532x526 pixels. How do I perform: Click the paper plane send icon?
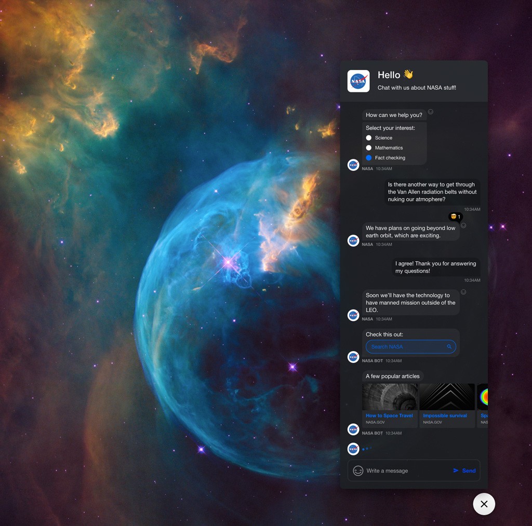[x=456, y=470]
